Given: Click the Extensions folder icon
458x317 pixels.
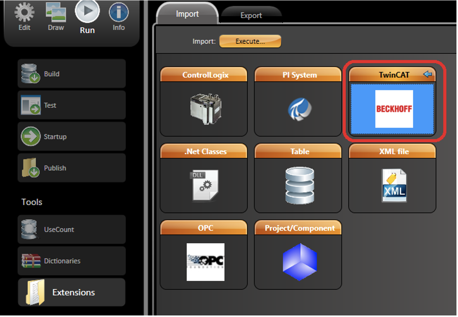Looking at the screenshot, I should (x=35, y=292).
